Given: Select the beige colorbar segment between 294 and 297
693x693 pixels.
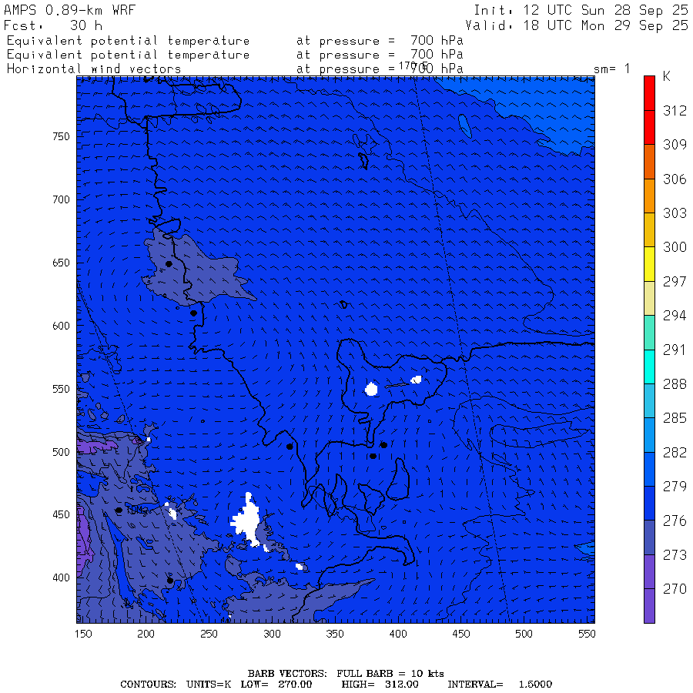Looking at the screenshot, I should [649, 298].
